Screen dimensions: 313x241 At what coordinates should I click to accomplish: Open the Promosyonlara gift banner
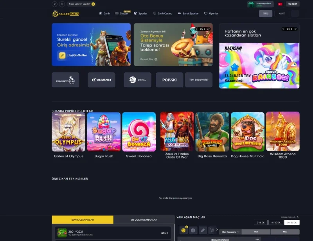click(260, 4)
